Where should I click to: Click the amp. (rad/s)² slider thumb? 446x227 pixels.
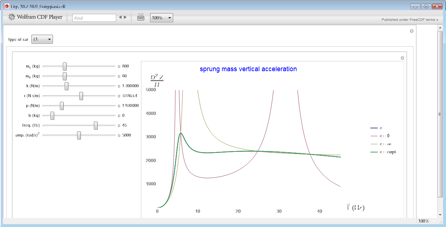tap(79, 135)
